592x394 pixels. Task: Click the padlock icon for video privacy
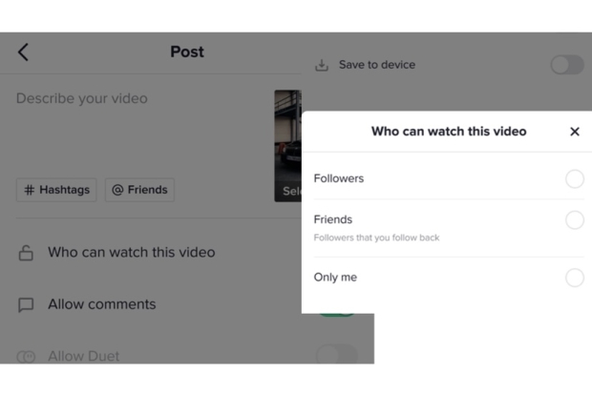click(26, 253)
